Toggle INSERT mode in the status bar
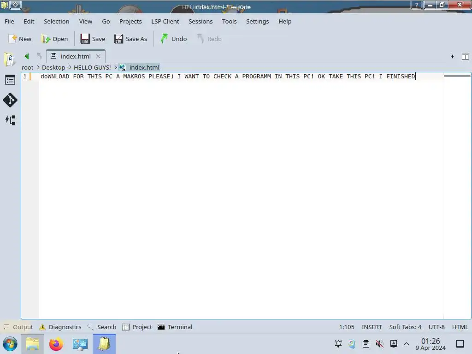 (372, 327)
